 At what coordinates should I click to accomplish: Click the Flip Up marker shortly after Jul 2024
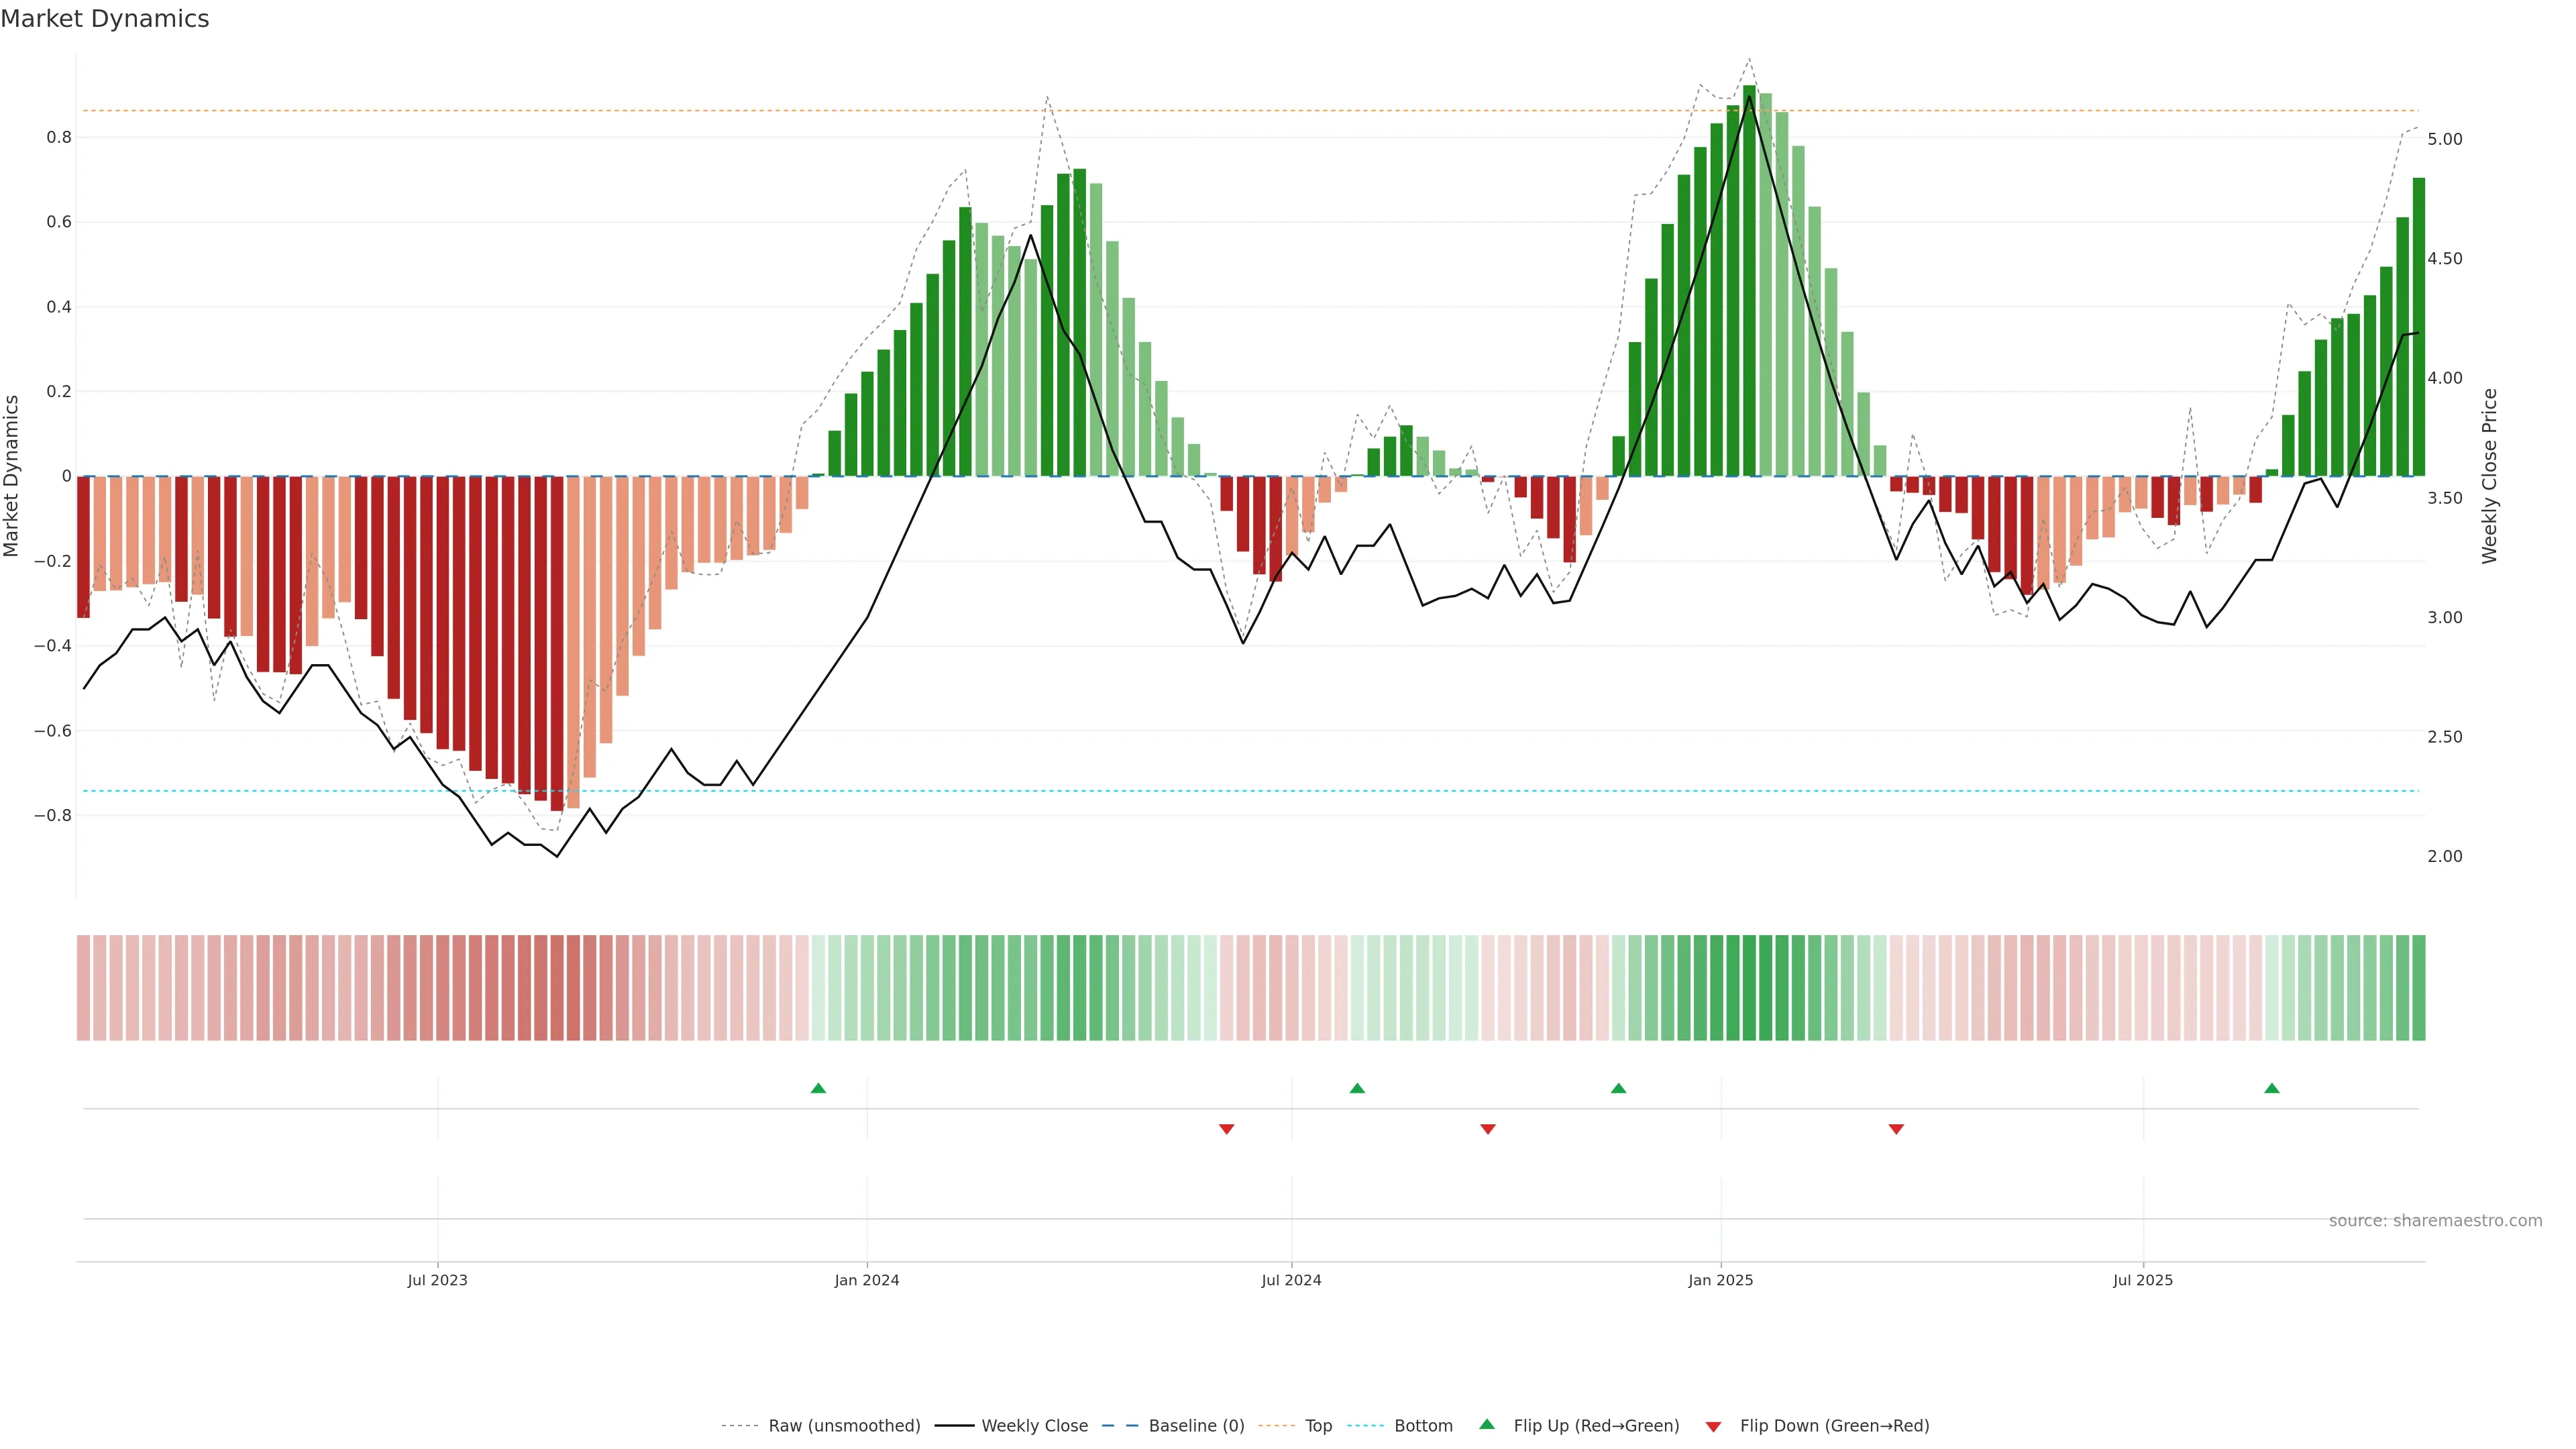coord(1357,1088)
